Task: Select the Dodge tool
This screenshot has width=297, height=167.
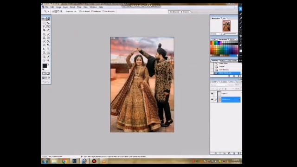Action: click(48, 45)
